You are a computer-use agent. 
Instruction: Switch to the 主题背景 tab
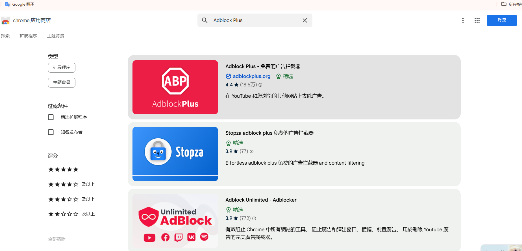56,36
